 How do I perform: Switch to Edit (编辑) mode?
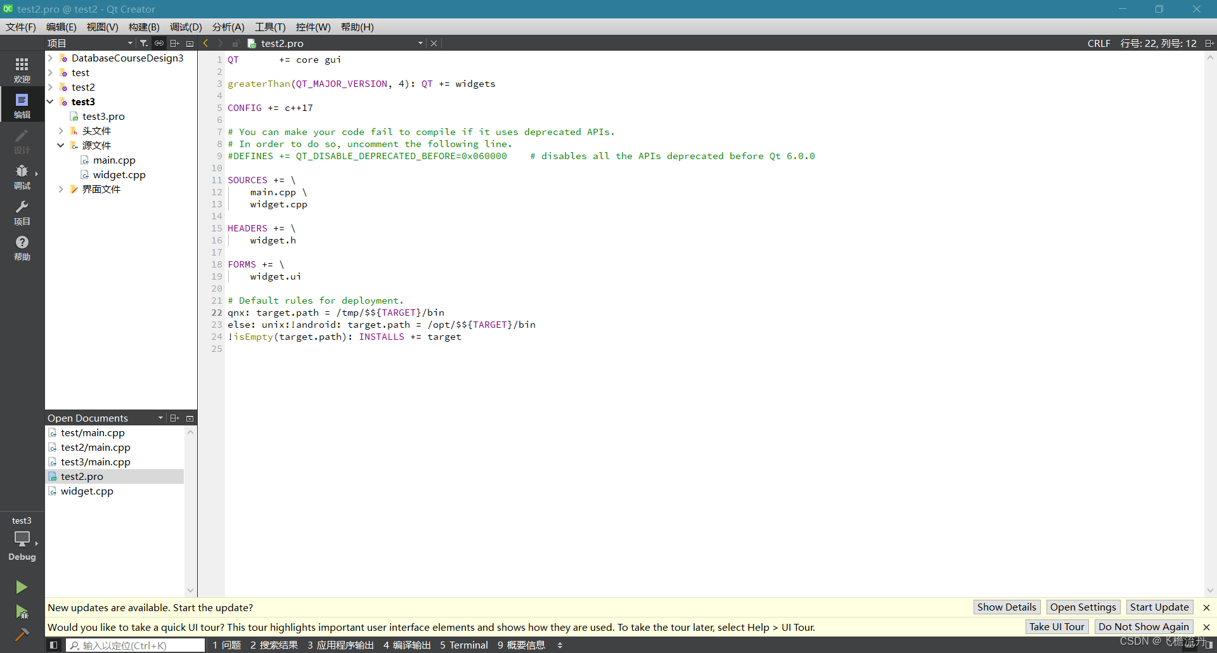point(22,105)
